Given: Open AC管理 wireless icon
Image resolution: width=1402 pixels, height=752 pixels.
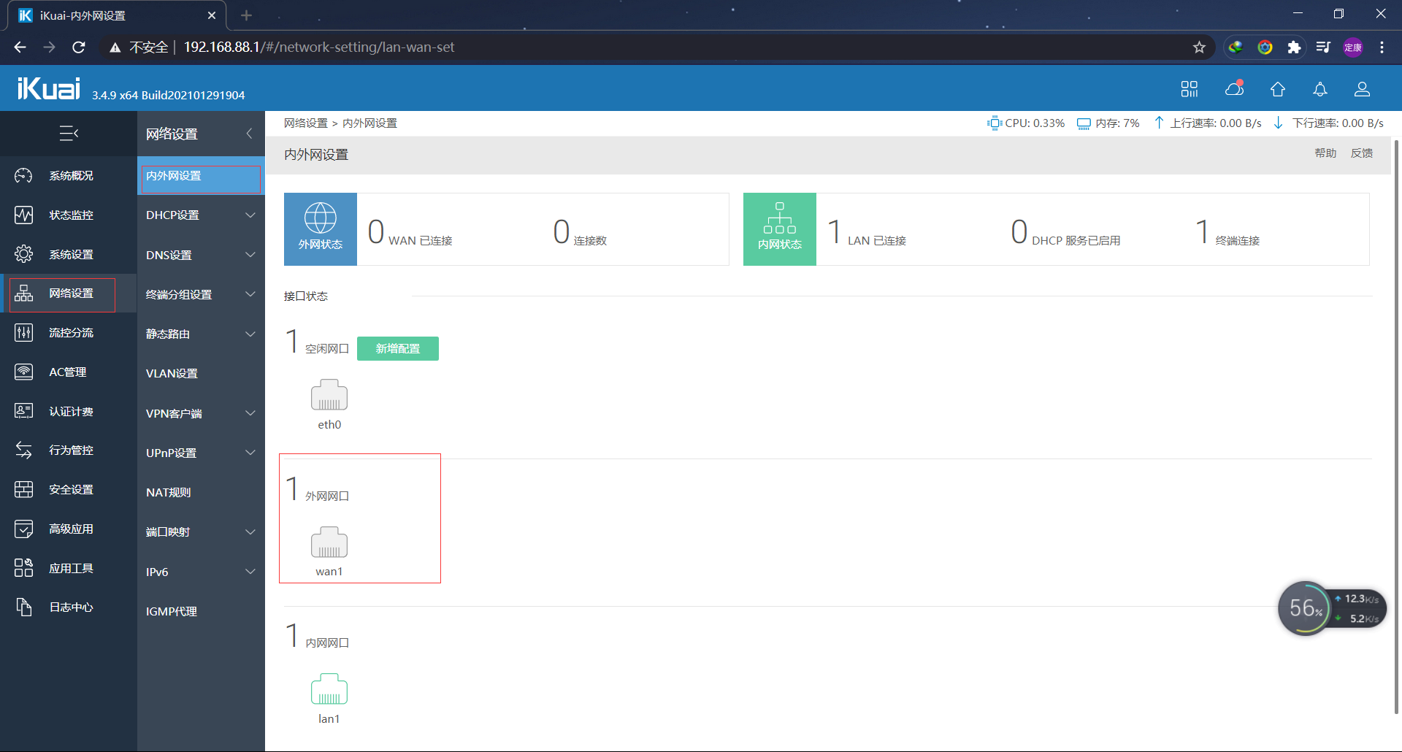Looking at the screenshot, I should click(x=23, y=372).
